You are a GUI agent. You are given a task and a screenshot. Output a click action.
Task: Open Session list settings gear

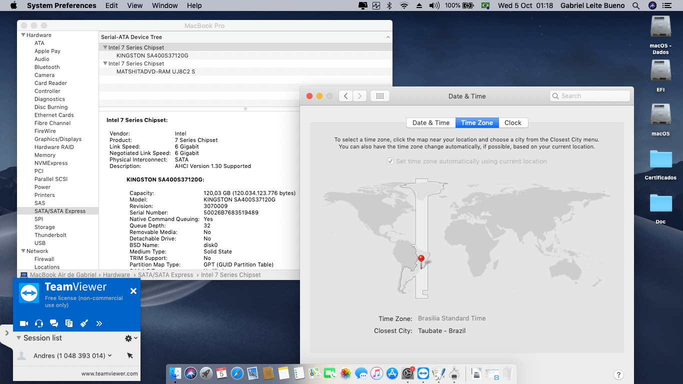127,337
